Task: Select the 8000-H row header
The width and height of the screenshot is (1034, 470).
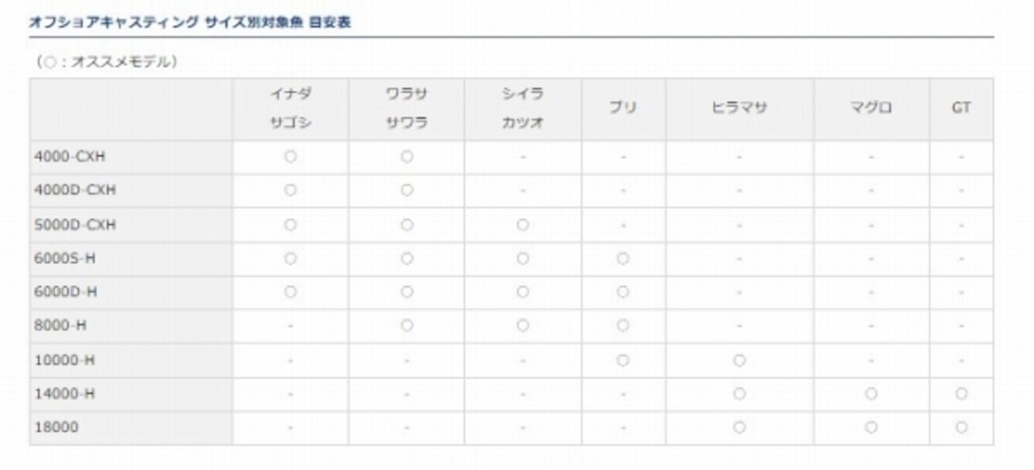Action: point(59,325)
